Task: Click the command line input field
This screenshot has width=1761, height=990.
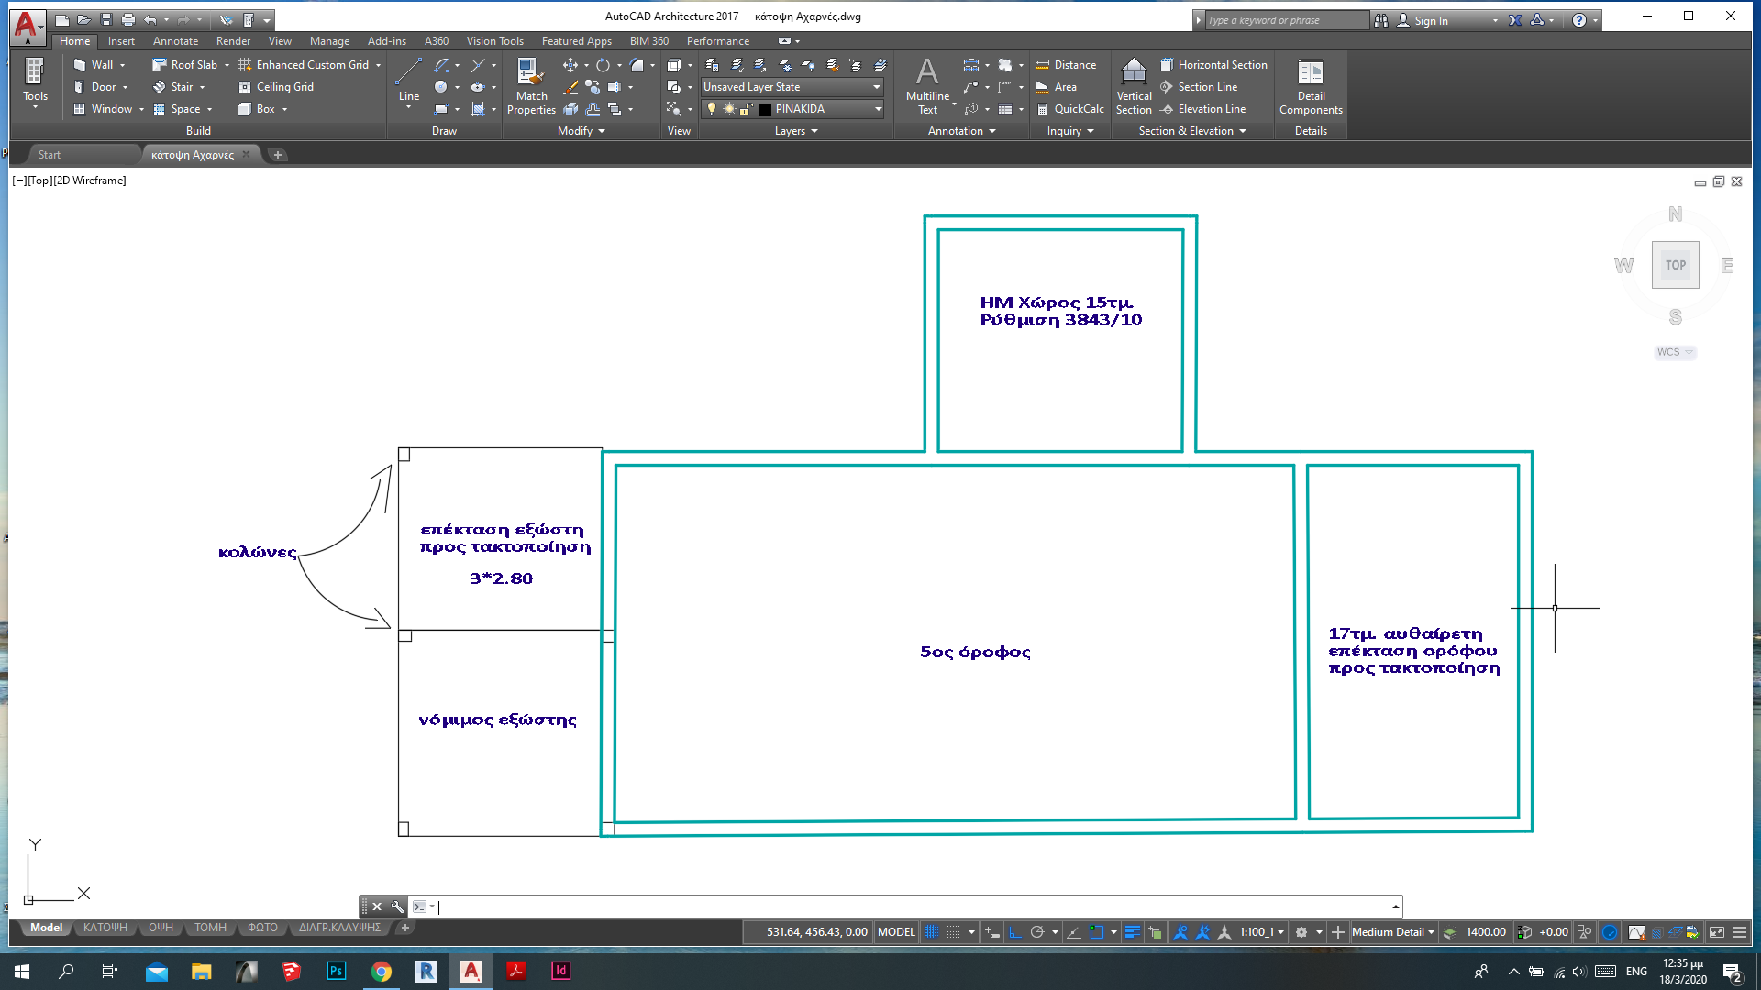Action: coord(908,907)
